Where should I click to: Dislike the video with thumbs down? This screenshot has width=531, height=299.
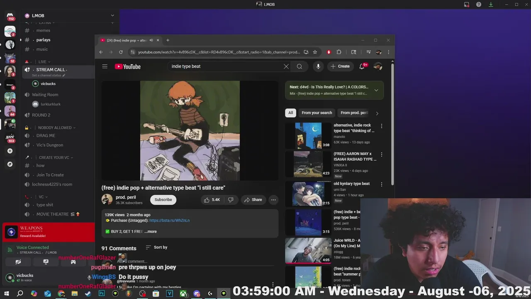tap(231, 200)
